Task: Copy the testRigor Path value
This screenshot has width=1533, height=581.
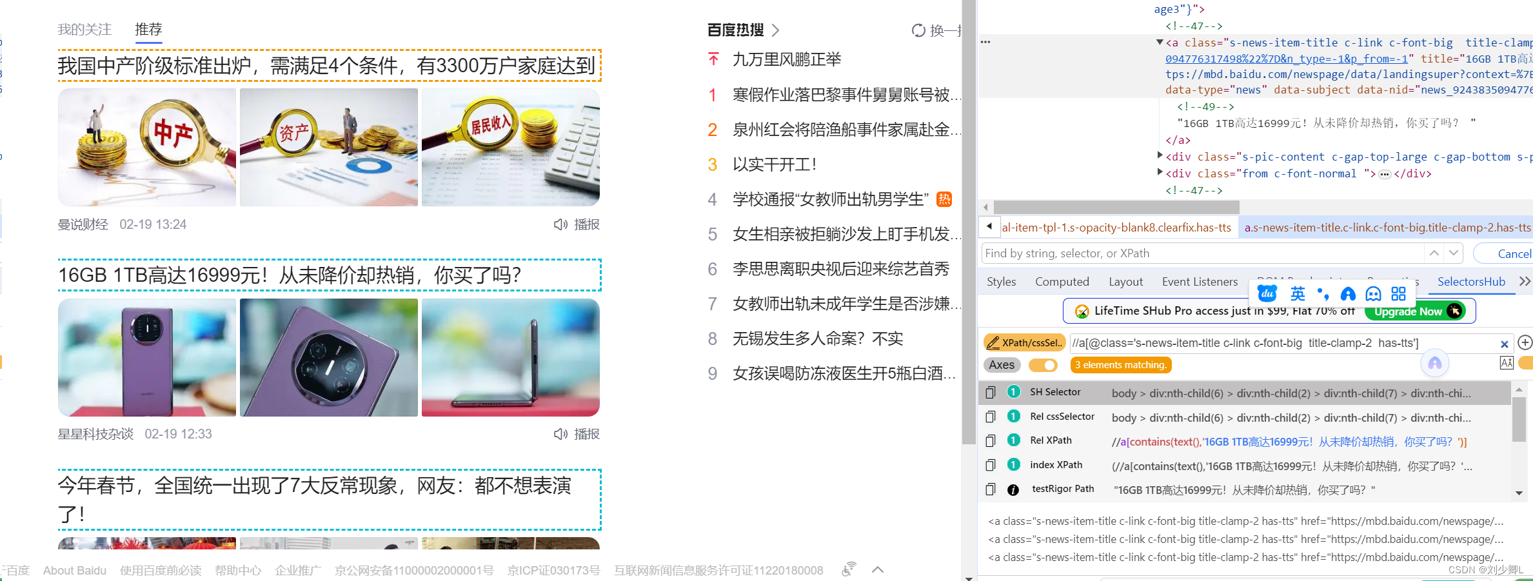Action: click(x=991, y=489)
